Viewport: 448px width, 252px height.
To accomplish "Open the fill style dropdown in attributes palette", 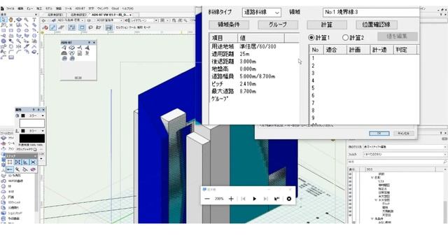I will (43, 115).
